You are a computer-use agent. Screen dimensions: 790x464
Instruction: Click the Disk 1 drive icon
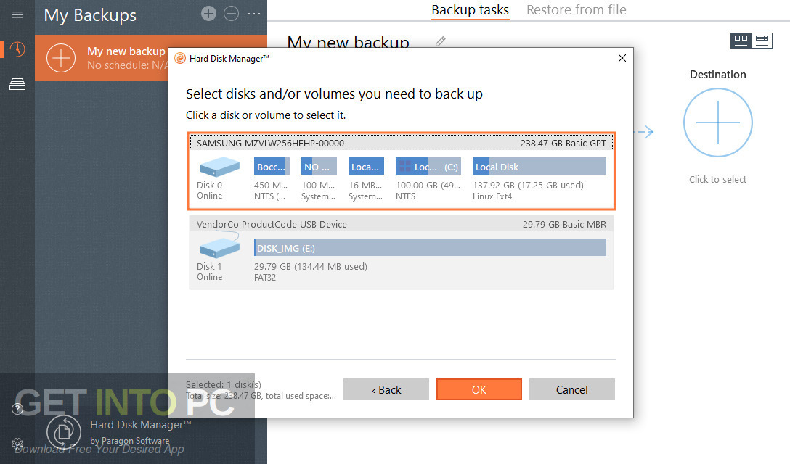tap(219, 248)
